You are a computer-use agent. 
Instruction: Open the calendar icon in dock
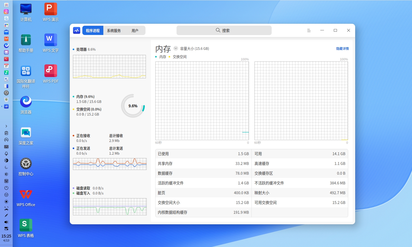[x=6, y=66]
